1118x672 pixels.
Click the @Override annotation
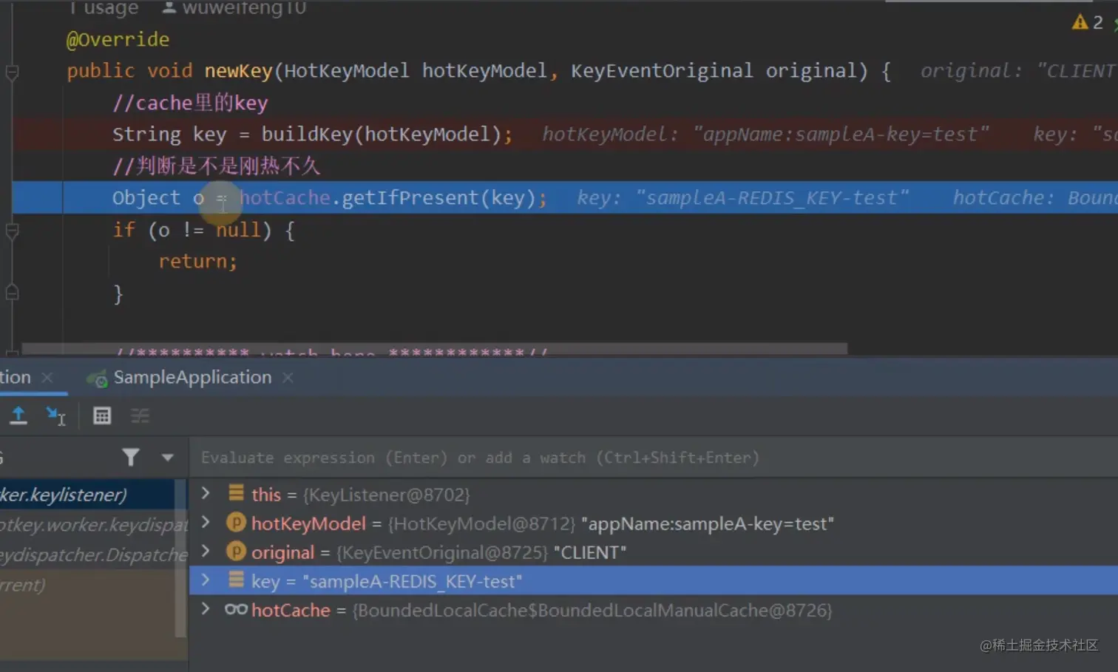(118, 39)
